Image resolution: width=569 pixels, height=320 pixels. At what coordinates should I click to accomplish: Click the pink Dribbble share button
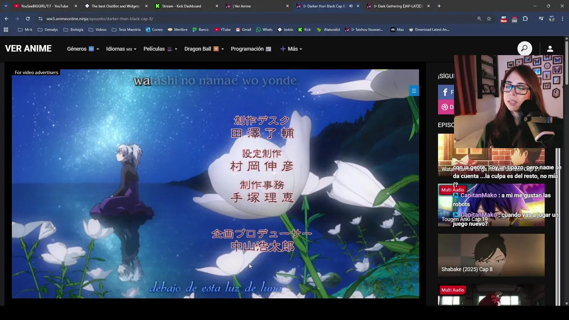(x=446, y=107)
